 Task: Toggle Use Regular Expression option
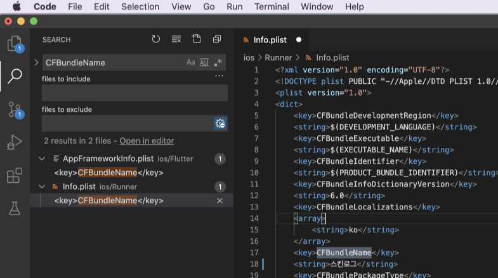pyautogui.click(x=218, y=62)
